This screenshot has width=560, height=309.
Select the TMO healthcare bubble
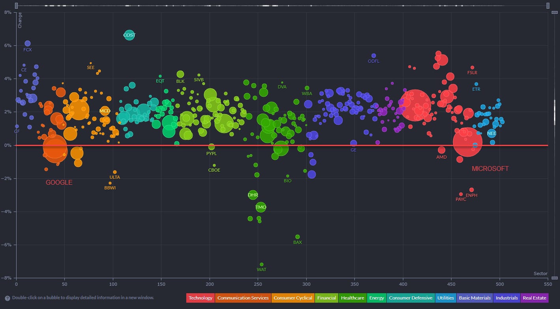[260, 207]
